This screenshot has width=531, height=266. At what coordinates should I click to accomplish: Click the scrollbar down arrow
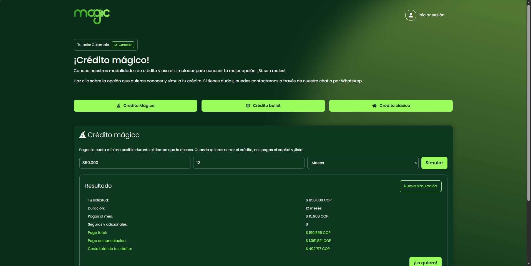[x=529, y=264]
